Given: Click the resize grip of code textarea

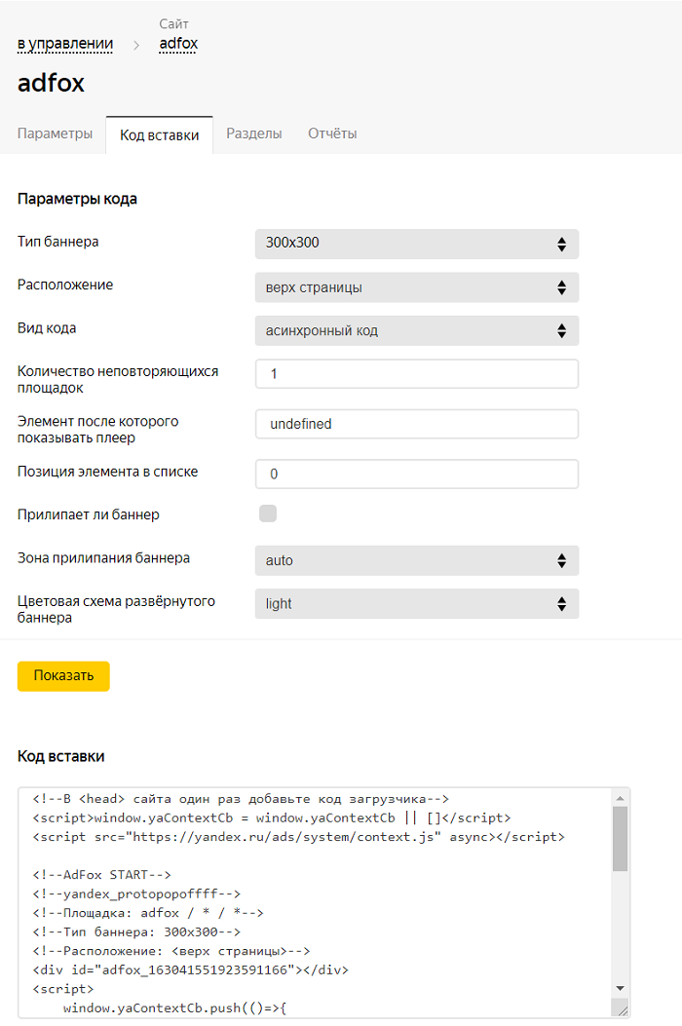Looking at the screenshot, I should click(623, 1009).
